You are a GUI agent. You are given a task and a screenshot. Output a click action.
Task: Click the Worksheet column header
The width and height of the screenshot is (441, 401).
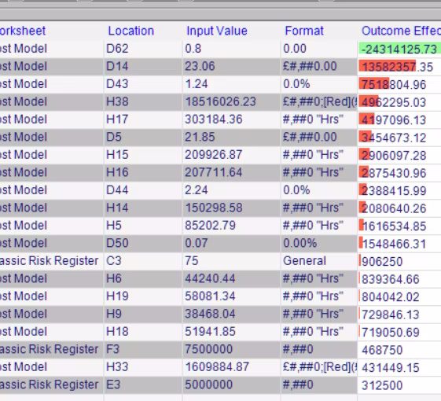click(23, 31)
